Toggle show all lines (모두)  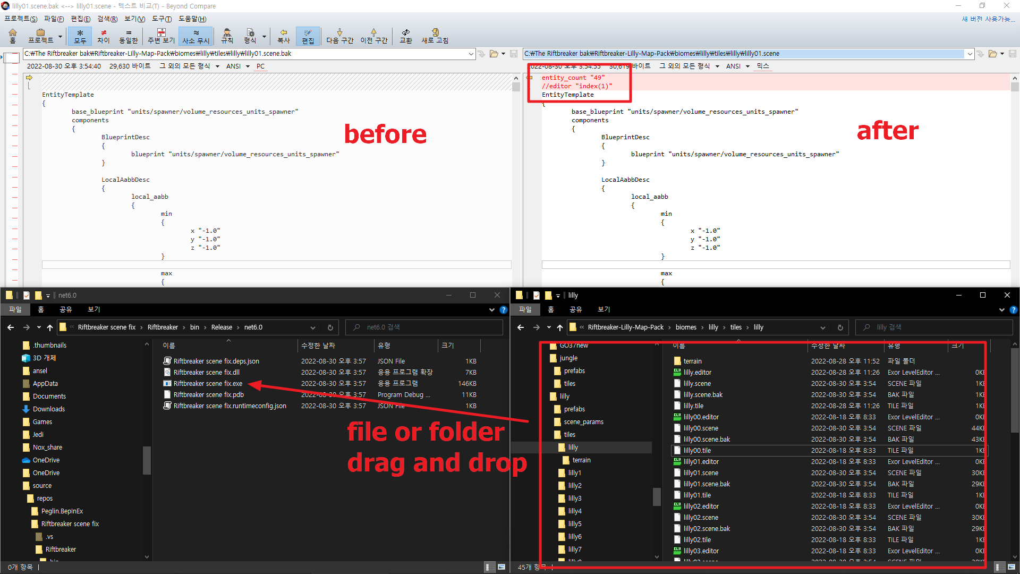[80, 36]
